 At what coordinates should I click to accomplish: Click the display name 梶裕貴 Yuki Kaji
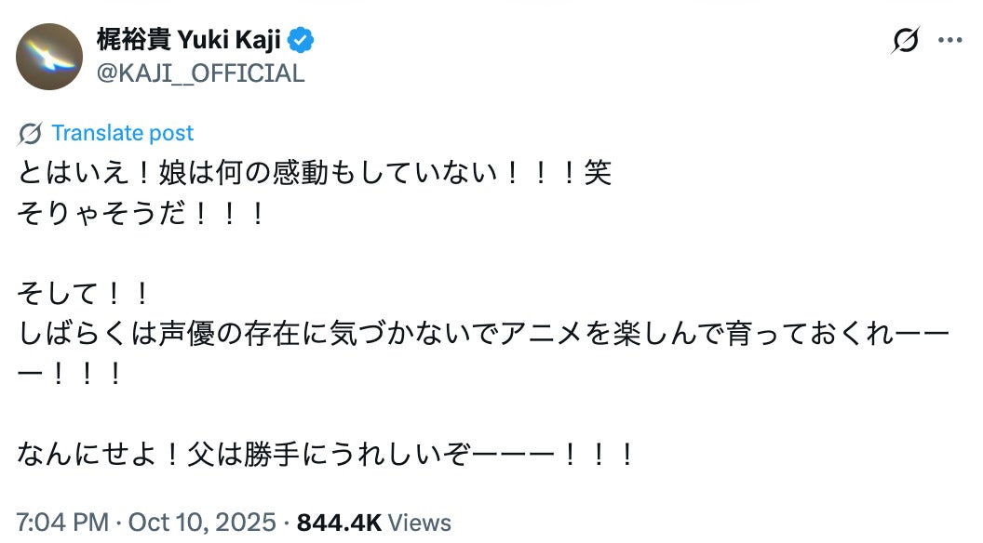pyautogui.click(x=185, y=39)
